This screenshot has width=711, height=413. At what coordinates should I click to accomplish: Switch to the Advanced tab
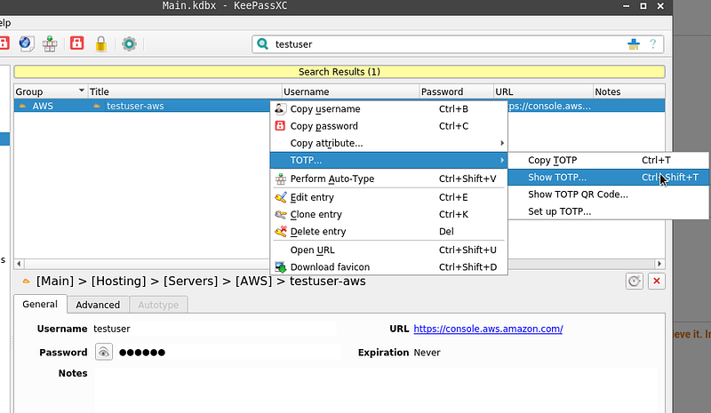coord(98,305)
